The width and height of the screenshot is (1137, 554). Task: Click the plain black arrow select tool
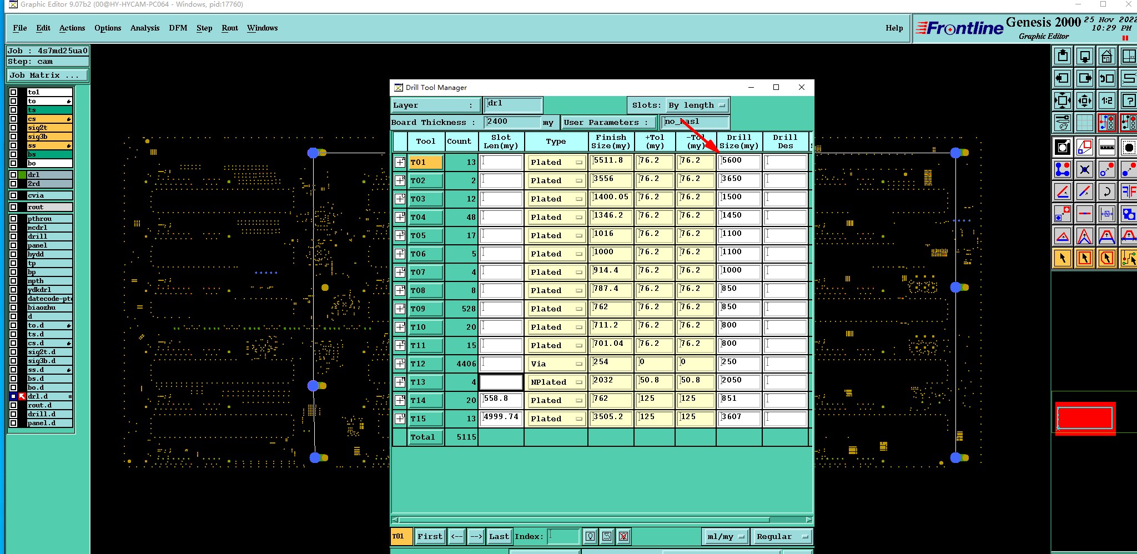click(1063, 258)
